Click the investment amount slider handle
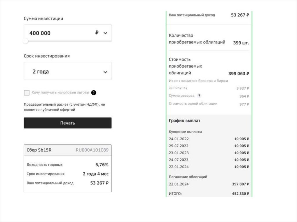This screenshot has height=222, width=297. pyautogui.click(x=26, y=41)
